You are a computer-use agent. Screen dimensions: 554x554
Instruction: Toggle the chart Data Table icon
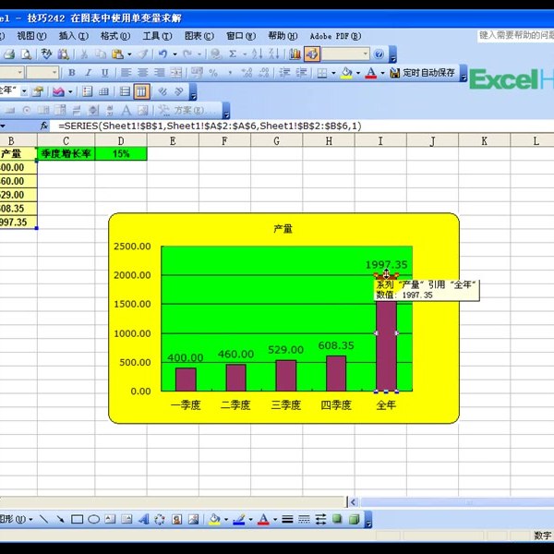(x=103, y=91)
